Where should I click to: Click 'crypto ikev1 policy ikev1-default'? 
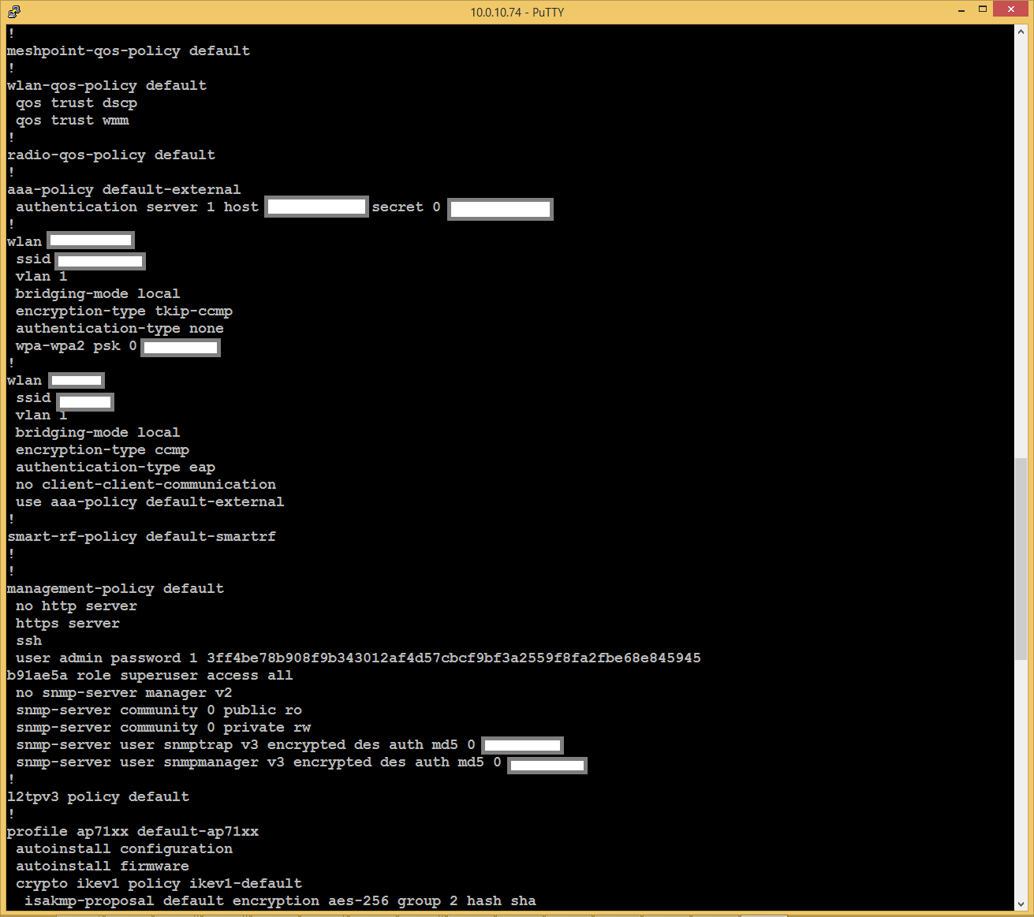159,883
